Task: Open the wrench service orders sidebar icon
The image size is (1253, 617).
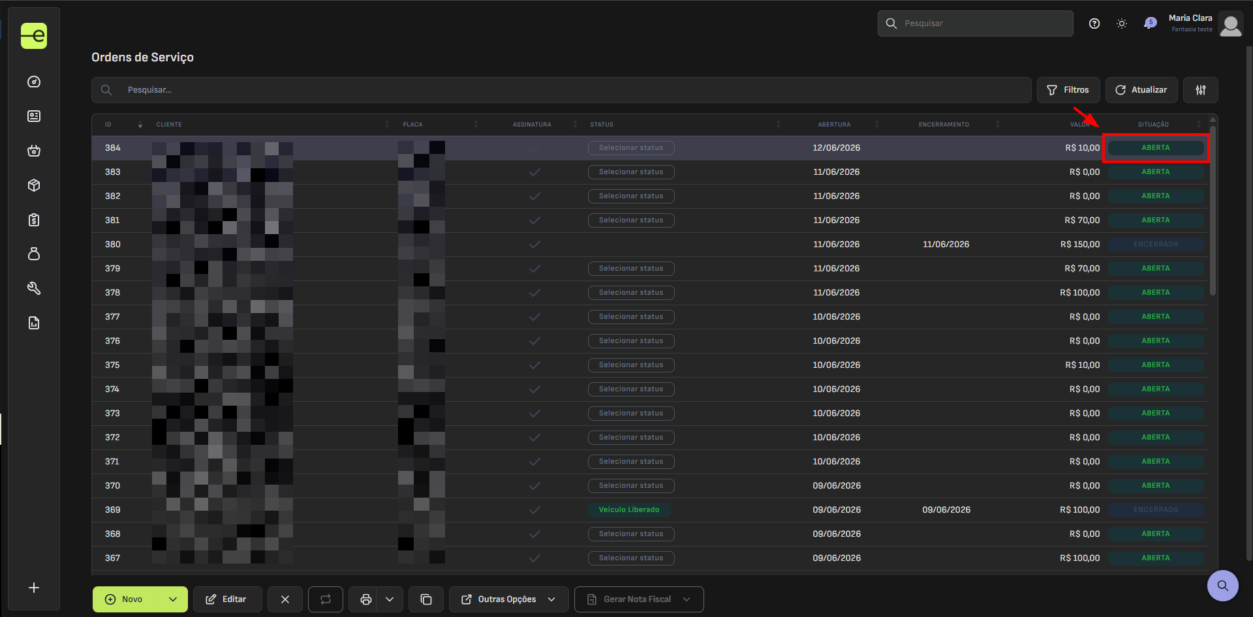Action: (x=34, y=288)
